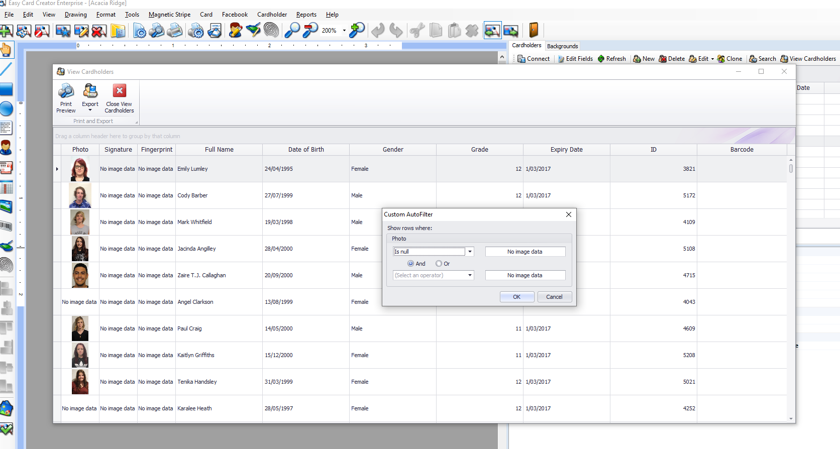Open the Magnetic Stripe menu
Image resolution: width=840 pixels, height=449 pixels.
tap(169, 15)
